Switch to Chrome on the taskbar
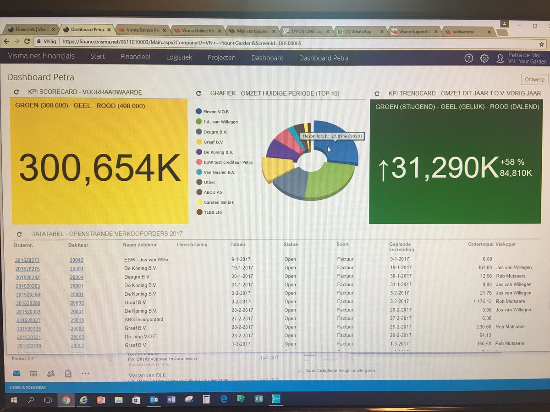Viewport: 550px width, 412px height. click(x=66, y=400)
